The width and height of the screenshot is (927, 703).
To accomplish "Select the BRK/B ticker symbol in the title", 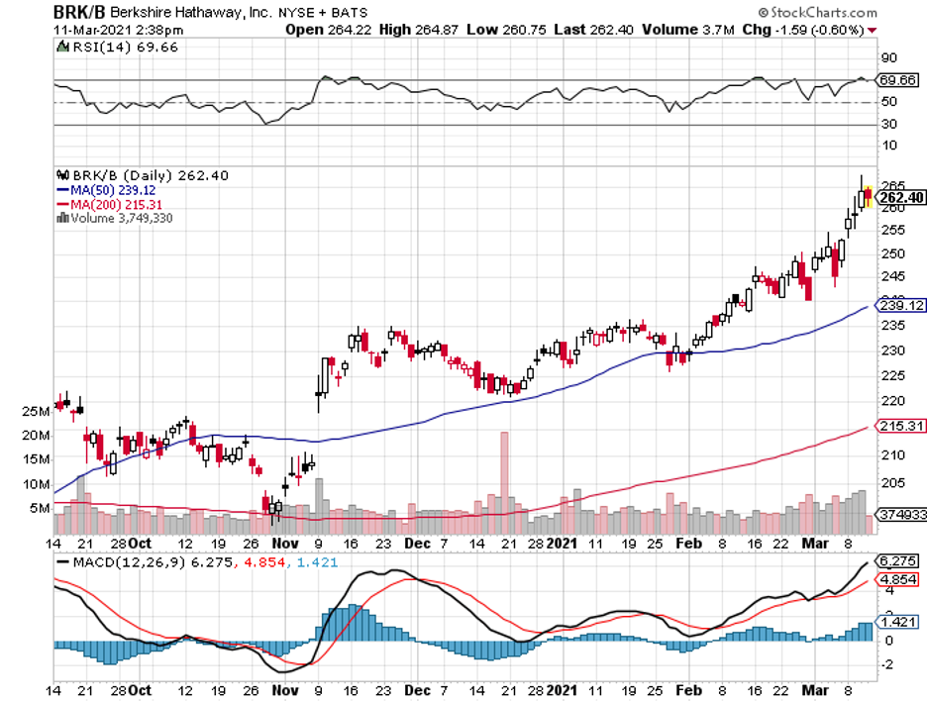I will 78,12.
